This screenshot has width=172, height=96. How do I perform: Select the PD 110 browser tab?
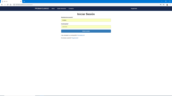point(11,2)
